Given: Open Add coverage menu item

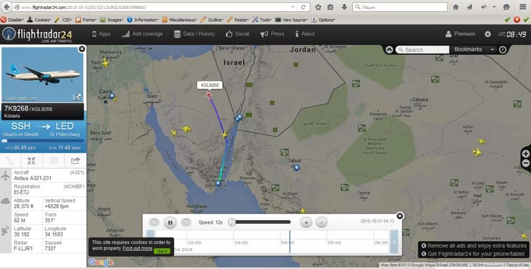Looking at the screenshot, I should [x=142, y=34].
